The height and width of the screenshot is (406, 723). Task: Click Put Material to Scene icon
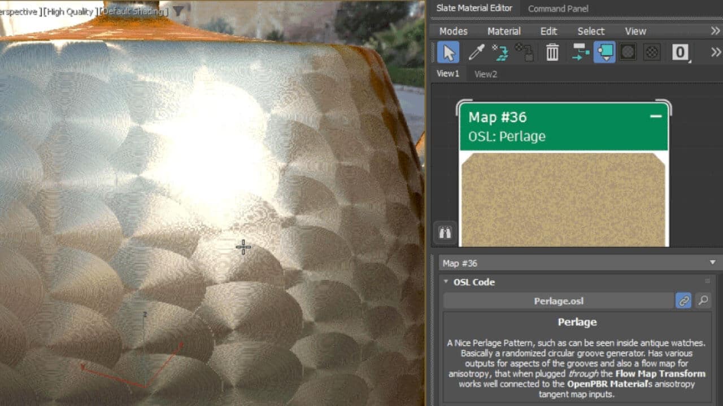(525, 52)
